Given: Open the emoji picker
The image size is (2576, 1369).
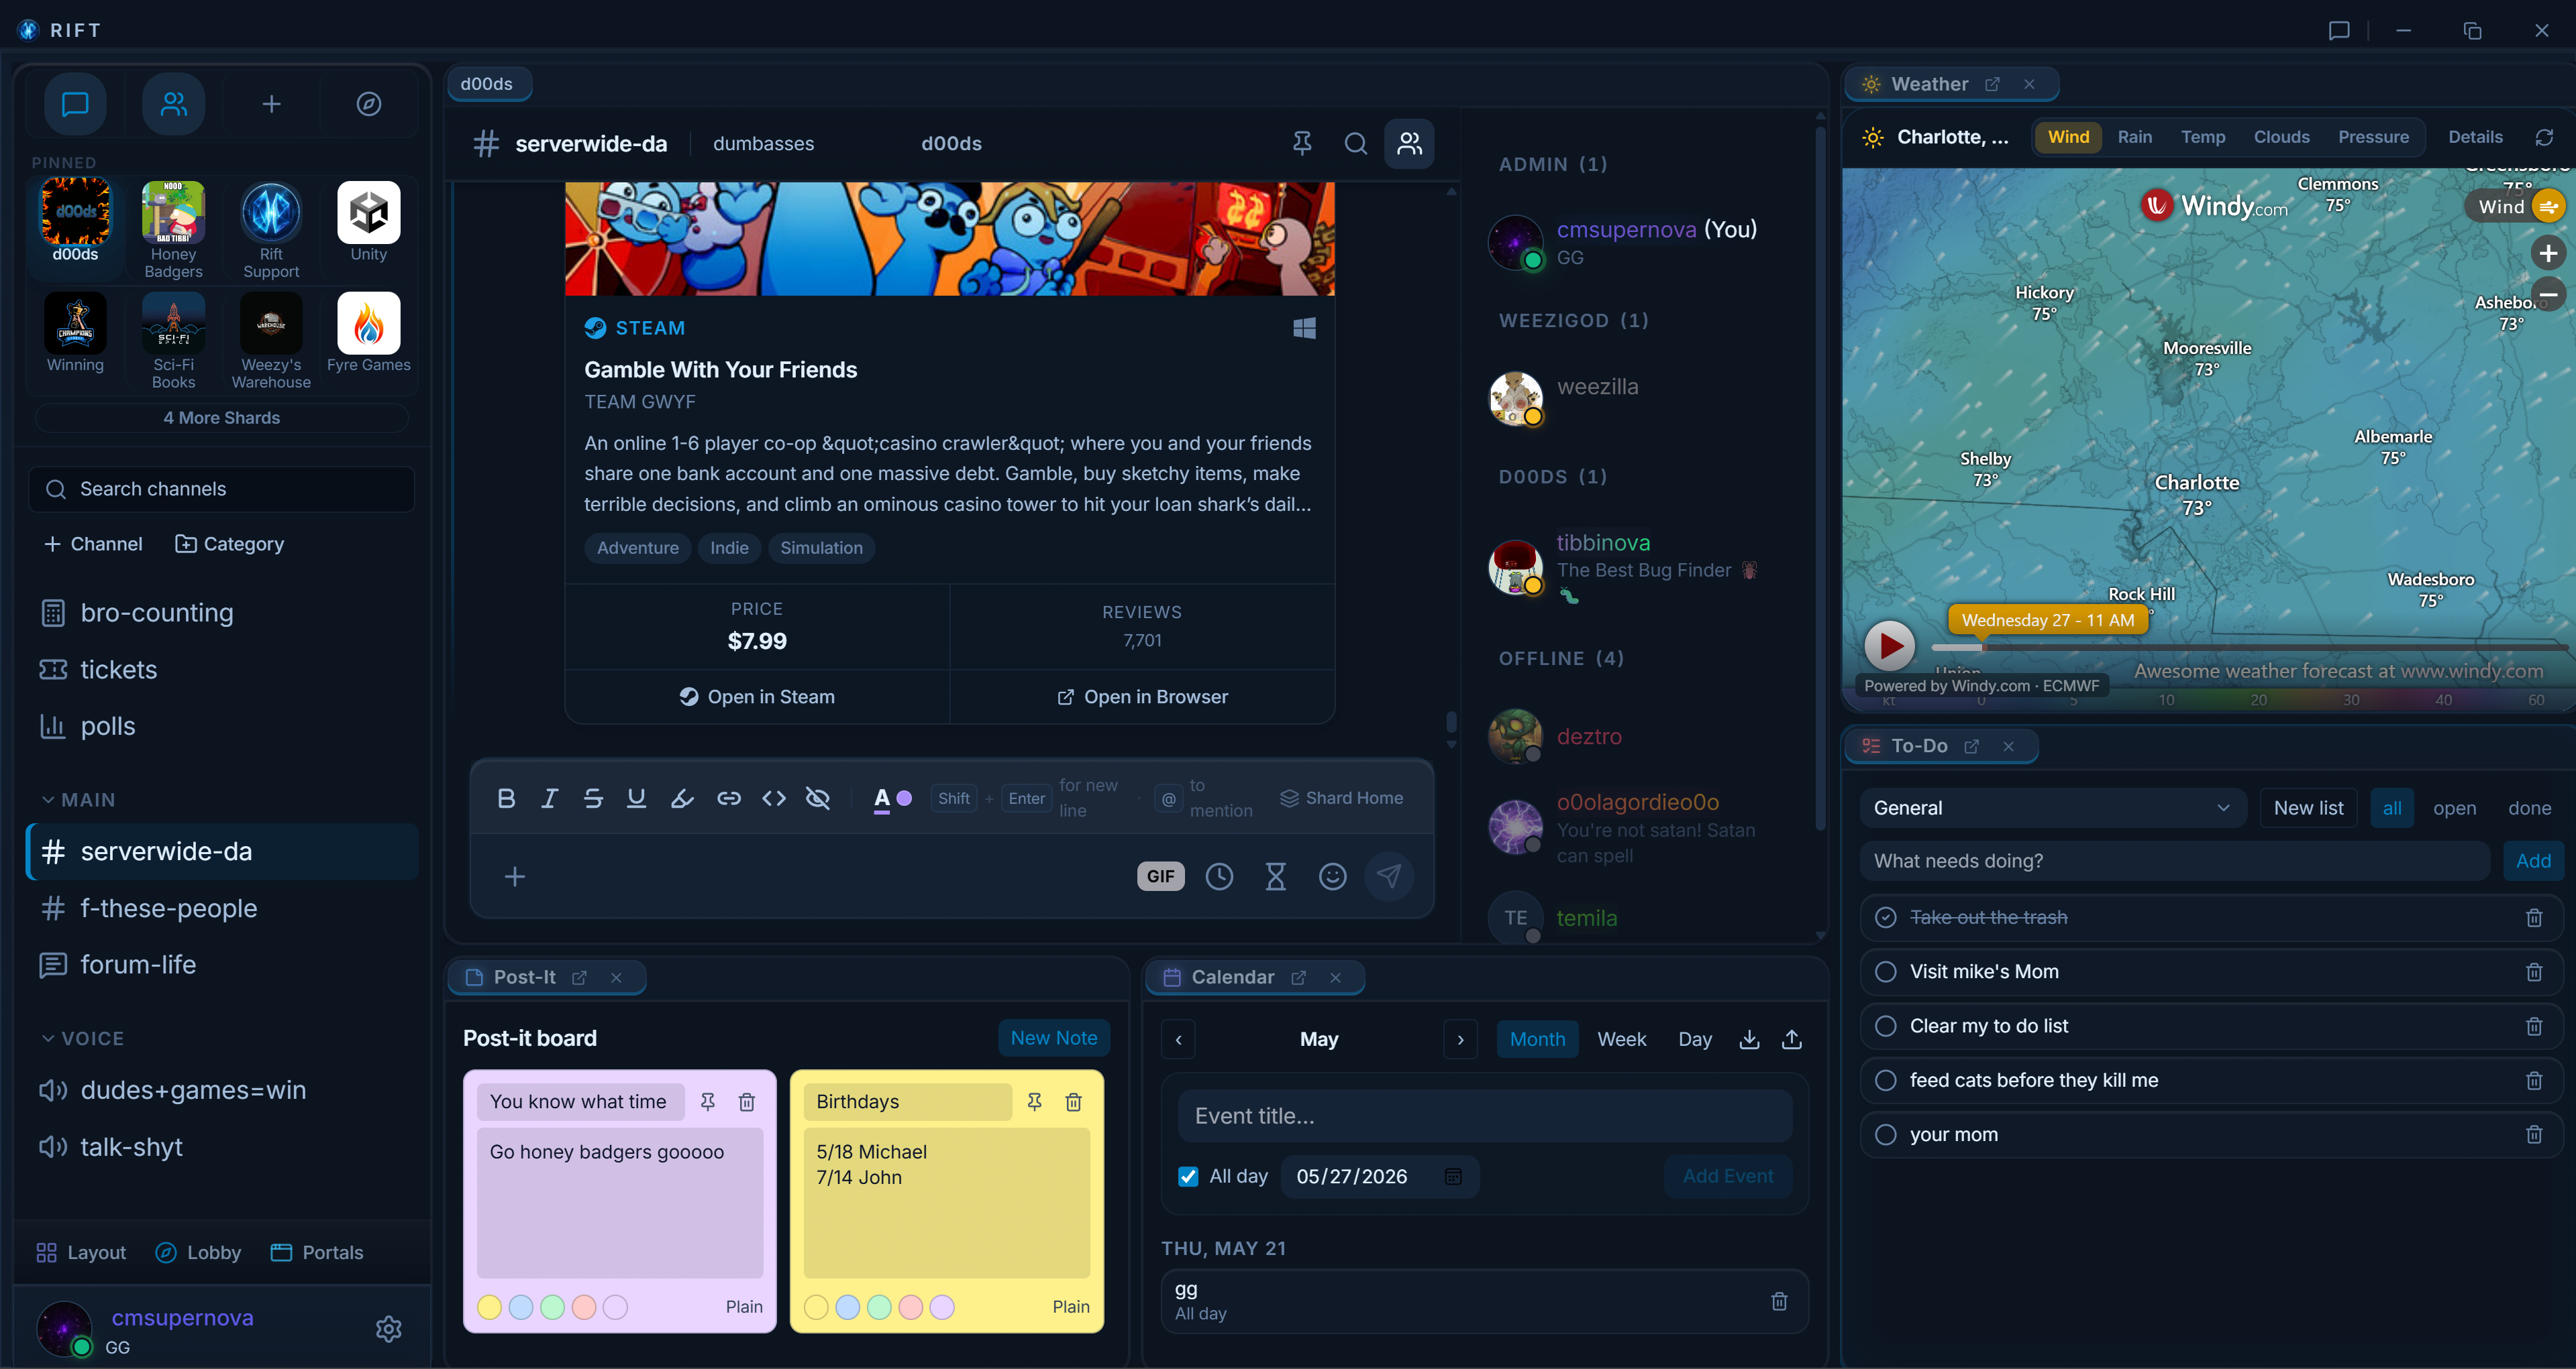Looking at the screenshot, I should coord(1332,876).
